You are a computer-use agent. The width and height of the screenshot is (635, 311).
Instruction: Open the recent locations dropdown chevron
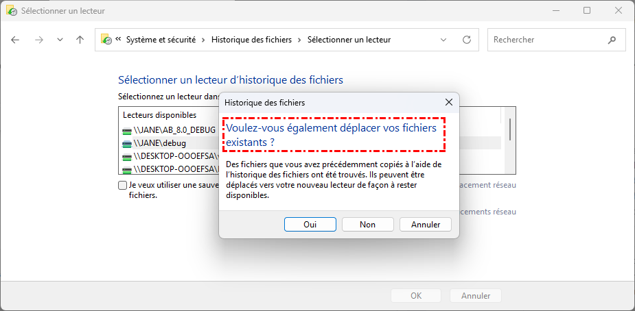60,40
